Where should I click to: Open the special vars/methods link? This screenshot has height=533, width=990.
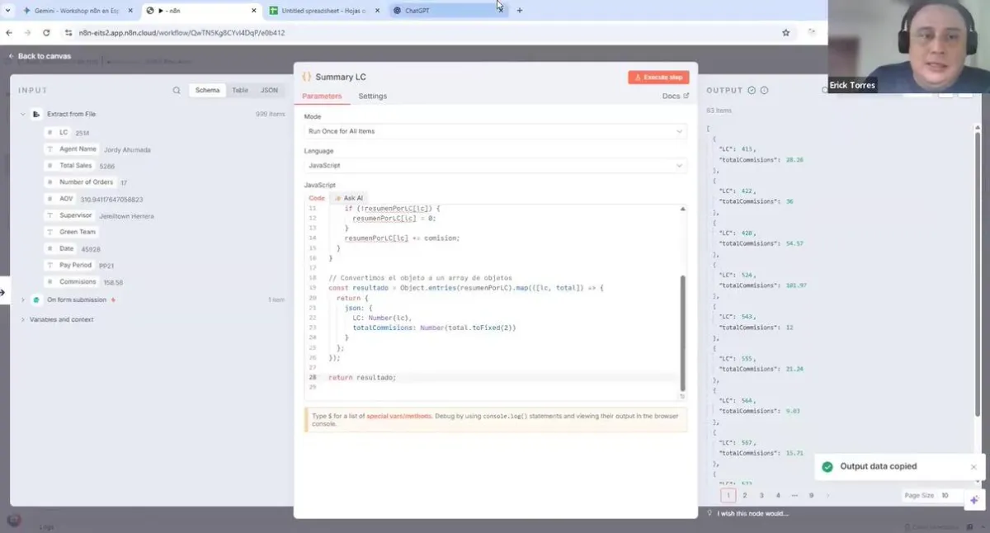[x=398, y=416]
